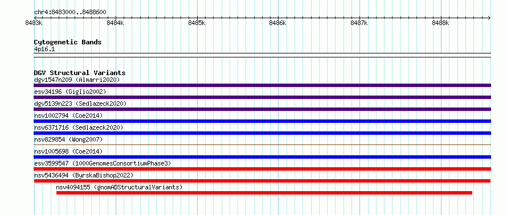Click nsv5436494 (ByrskaBishop2022) label

84,175
